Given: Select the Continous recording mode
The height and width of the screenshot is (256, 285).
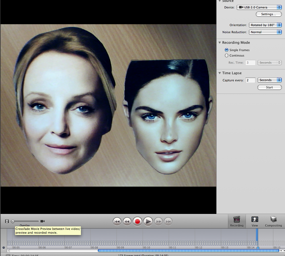Looking at the screenshot, I should 227,55.
